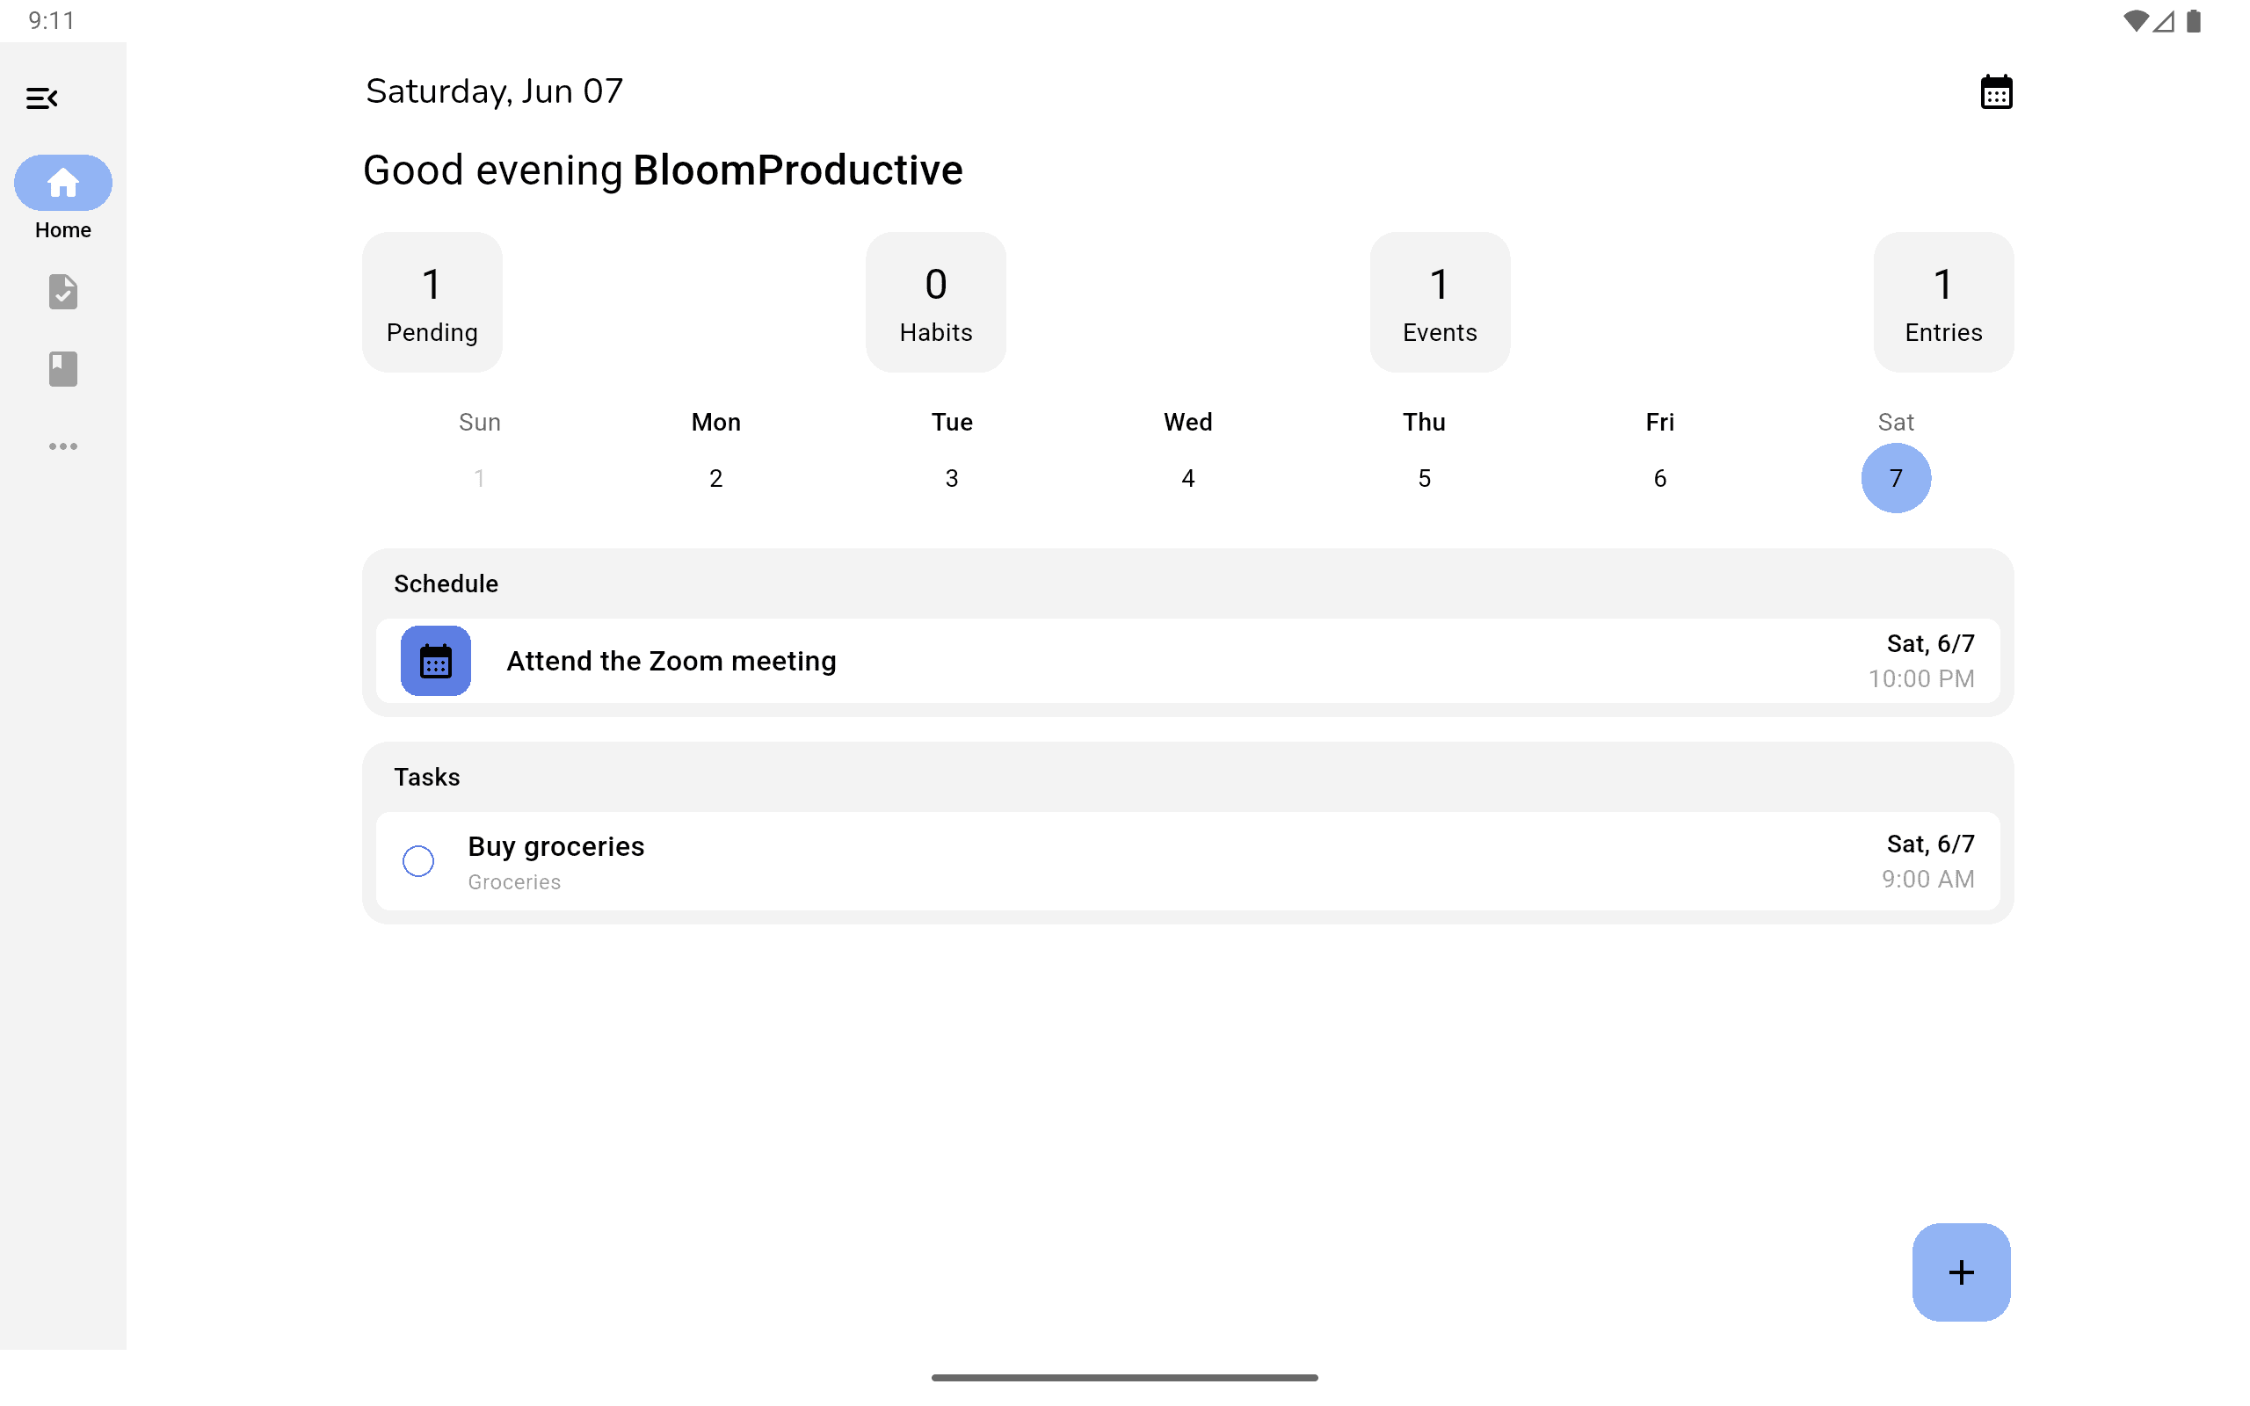This screenshot has height=1406, width=2250.
Task: Select Saturday the 7th in week strip
Action: pyautogui.click(x=1896, y=478)
